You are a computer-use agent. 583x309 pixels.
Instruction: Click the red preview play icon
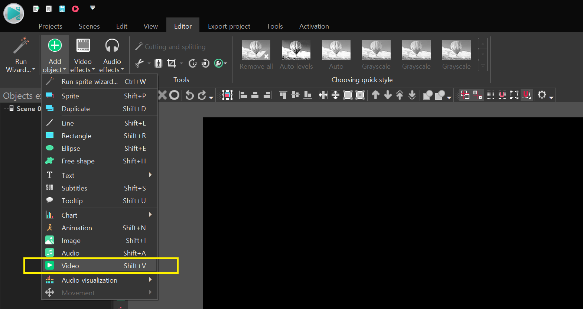point(75,9)
